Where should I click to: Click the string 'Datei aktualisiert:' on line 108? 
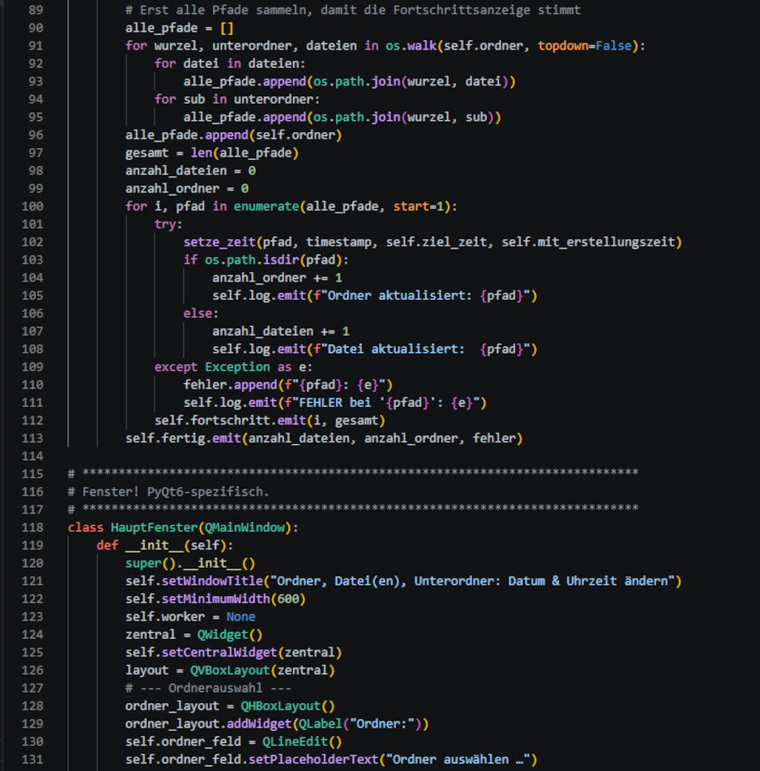click(x=396, y=350)
